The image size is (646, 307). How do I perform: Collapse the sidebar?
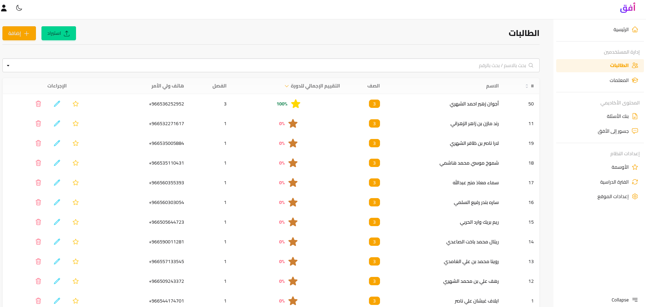click(x=625, y=300)
